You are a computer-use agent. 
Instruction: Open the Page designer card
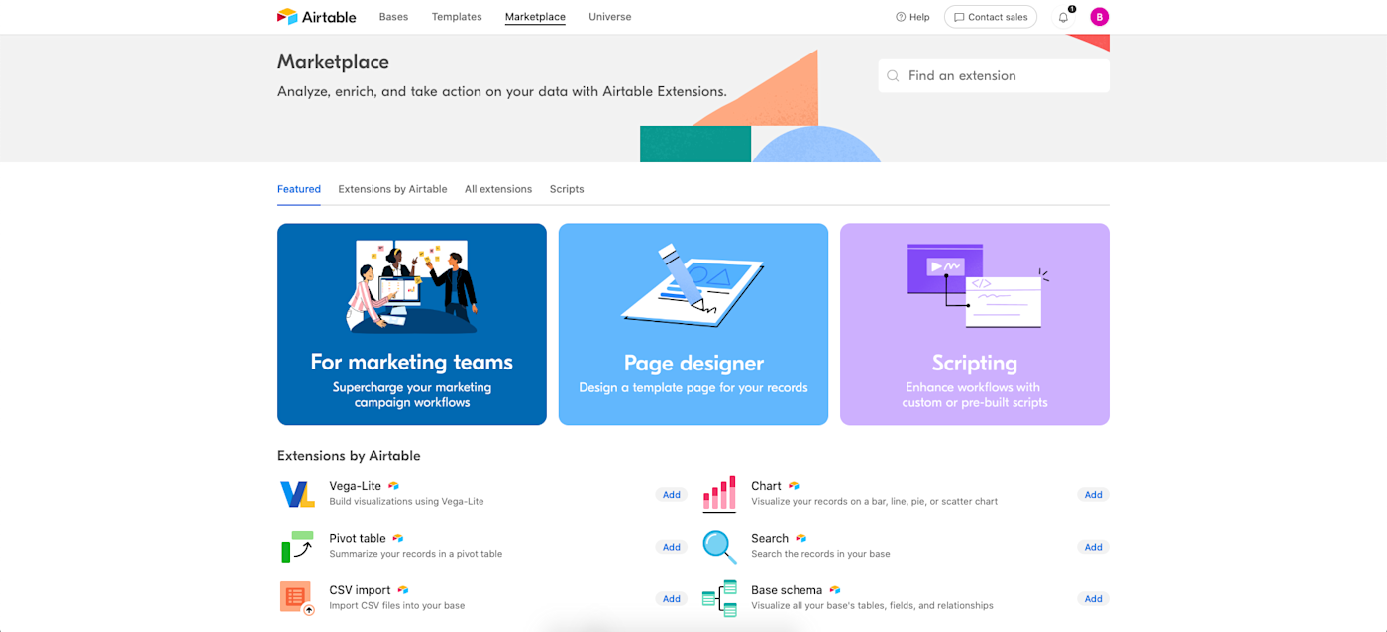click(x=693, y=324)
